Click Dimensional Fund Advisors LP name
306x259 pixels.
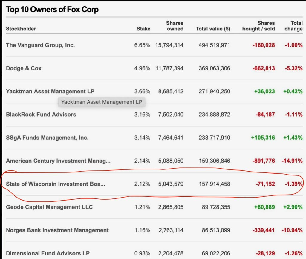click(x=48, y=253)
